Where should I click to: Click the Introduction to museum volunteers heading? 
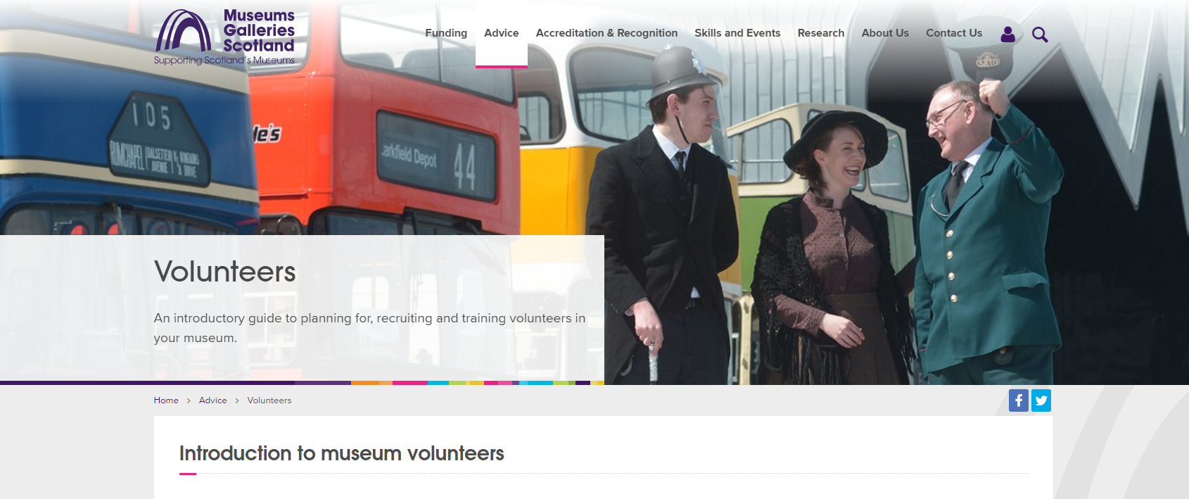(x=342, y=453)
